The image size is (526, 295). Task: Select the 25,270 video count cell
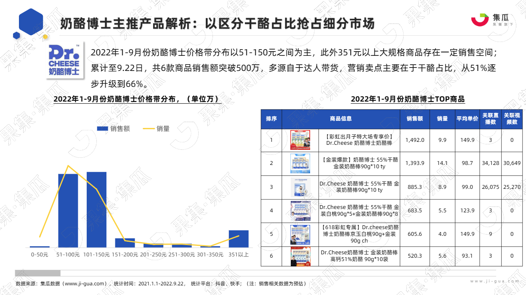click(x=512, y=187)
